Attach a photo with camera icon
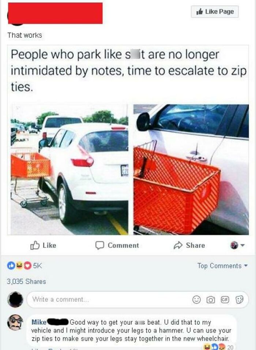Screen dimensions: 256x350 click(x=211, y=300)
